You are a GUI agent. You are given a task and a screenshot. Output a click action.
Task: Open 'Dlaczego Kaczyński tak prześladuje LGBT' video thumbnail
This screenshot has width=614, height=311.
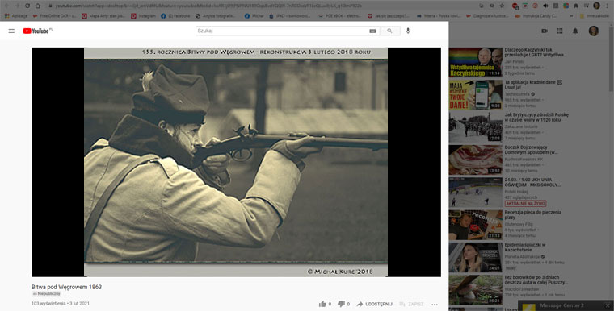(x=475, y=62)
